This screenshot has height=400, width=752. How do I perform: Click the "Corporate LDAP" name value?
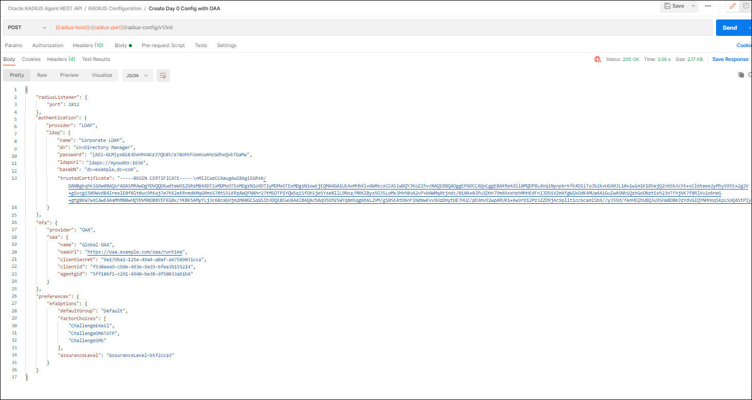[101, 140]
